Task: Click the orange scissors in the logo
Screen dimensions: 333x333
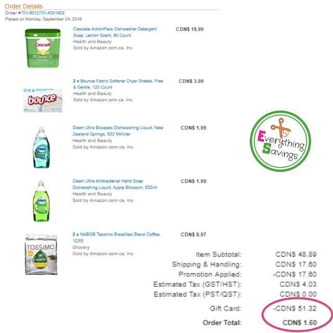Action: point(281,127)
